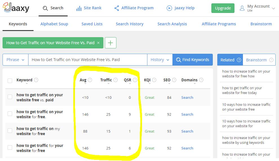
Task: Sort by the Traffic column header
Action: (106, 80)
